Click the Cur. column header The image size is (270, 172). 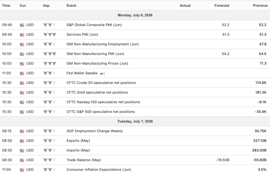tap(23, 6)
